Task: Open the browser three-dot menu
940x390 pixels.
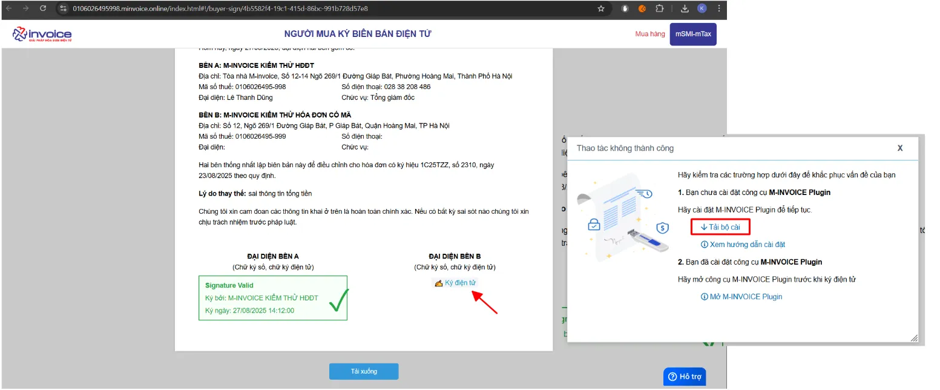Action: click(x=718, y=8)
